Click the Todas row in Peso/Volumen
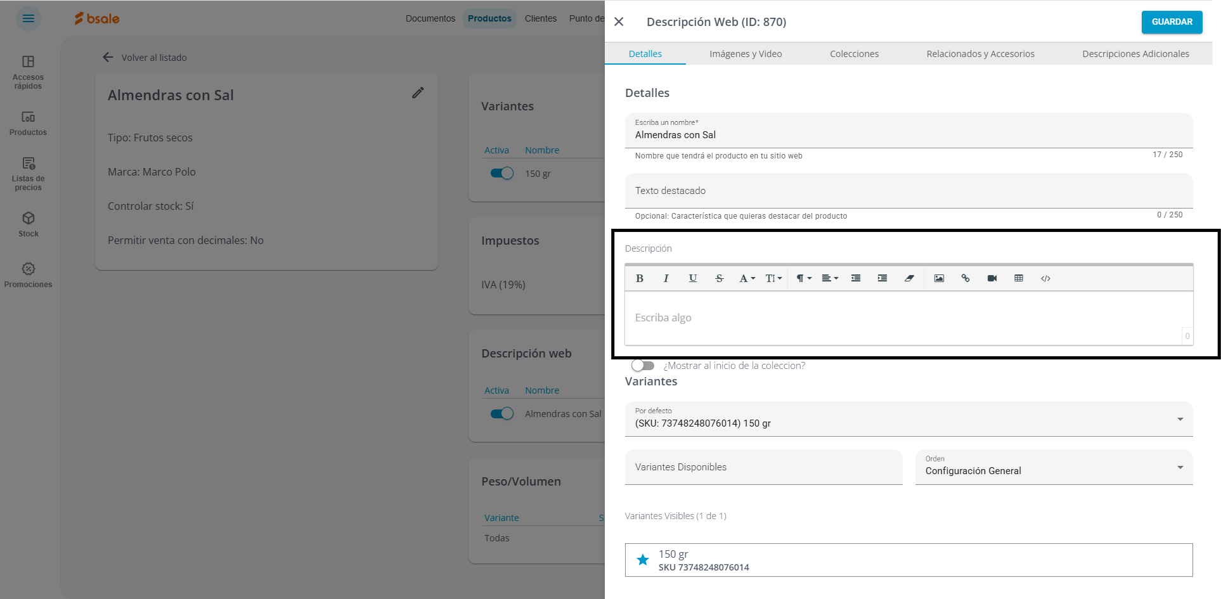The height and width of the screenshot is (599, 1221). pos(497,538)
